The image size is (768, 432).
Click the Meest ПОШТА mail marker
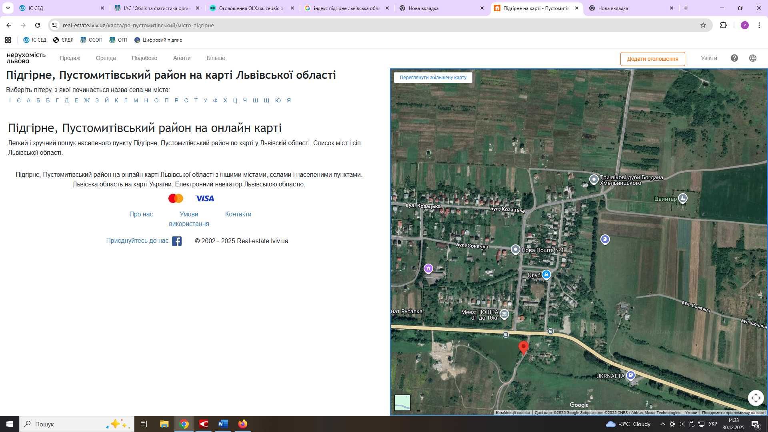pos(504,314)
